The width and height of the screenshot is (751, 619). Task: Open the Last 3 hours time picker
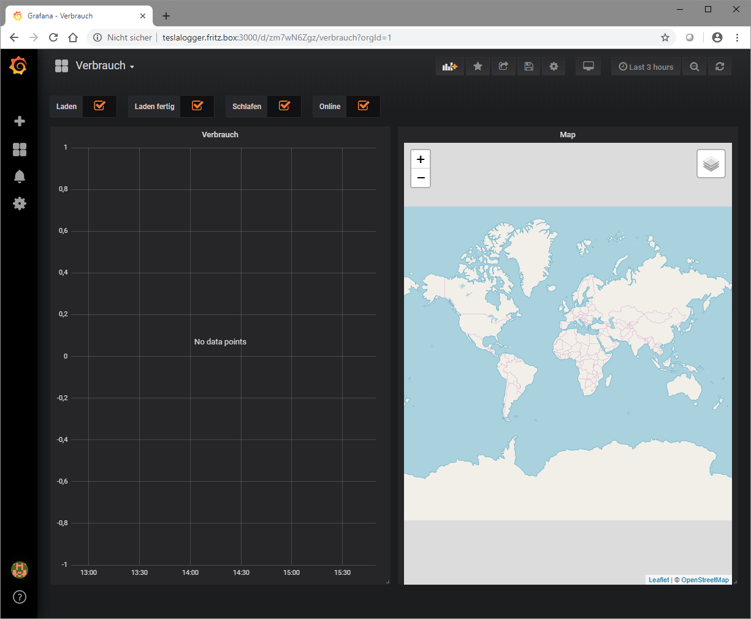pos(646,67)
